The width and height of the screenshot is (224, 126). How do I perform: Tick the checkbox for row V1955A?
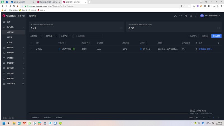click(x=31, y=49)
